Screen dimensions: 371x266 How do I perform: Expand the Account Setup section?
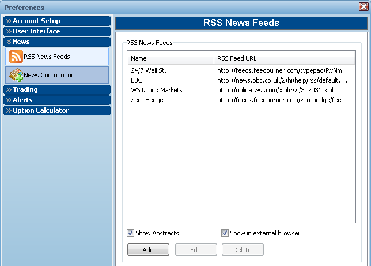pos(56,21)
